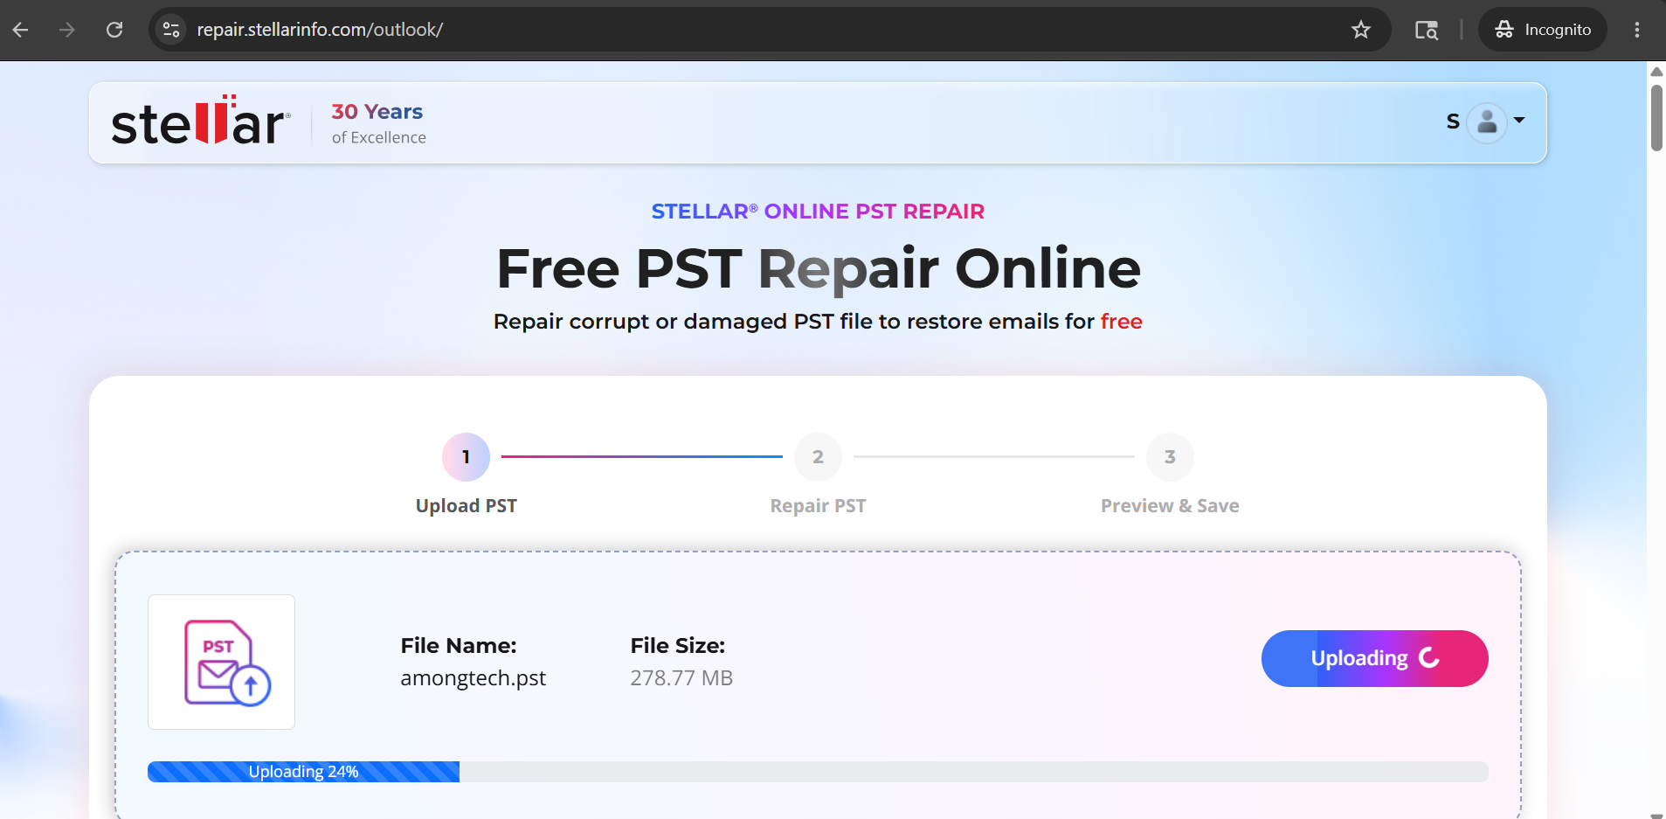This screenshot has height=819, width=1666.
Task: Select step 3 circle for Preview & Save
Action: (1170, 457)
